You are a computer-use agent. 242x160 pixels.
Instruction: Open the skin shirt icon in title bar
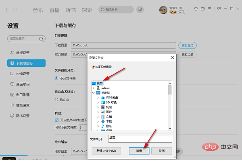tap(196, 9)
